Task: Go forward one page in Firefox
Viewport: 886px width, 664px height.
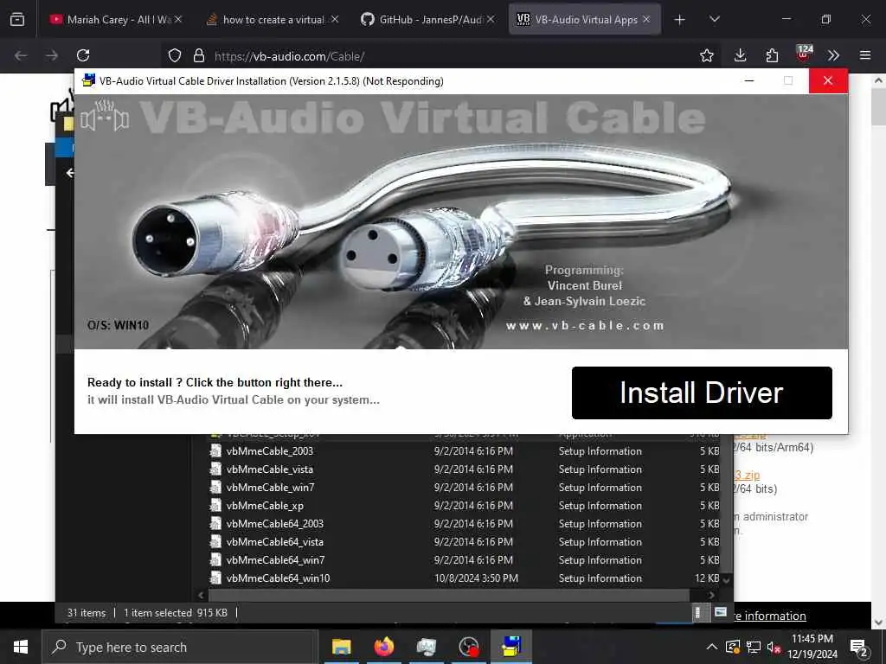Action: coord(51,55)
